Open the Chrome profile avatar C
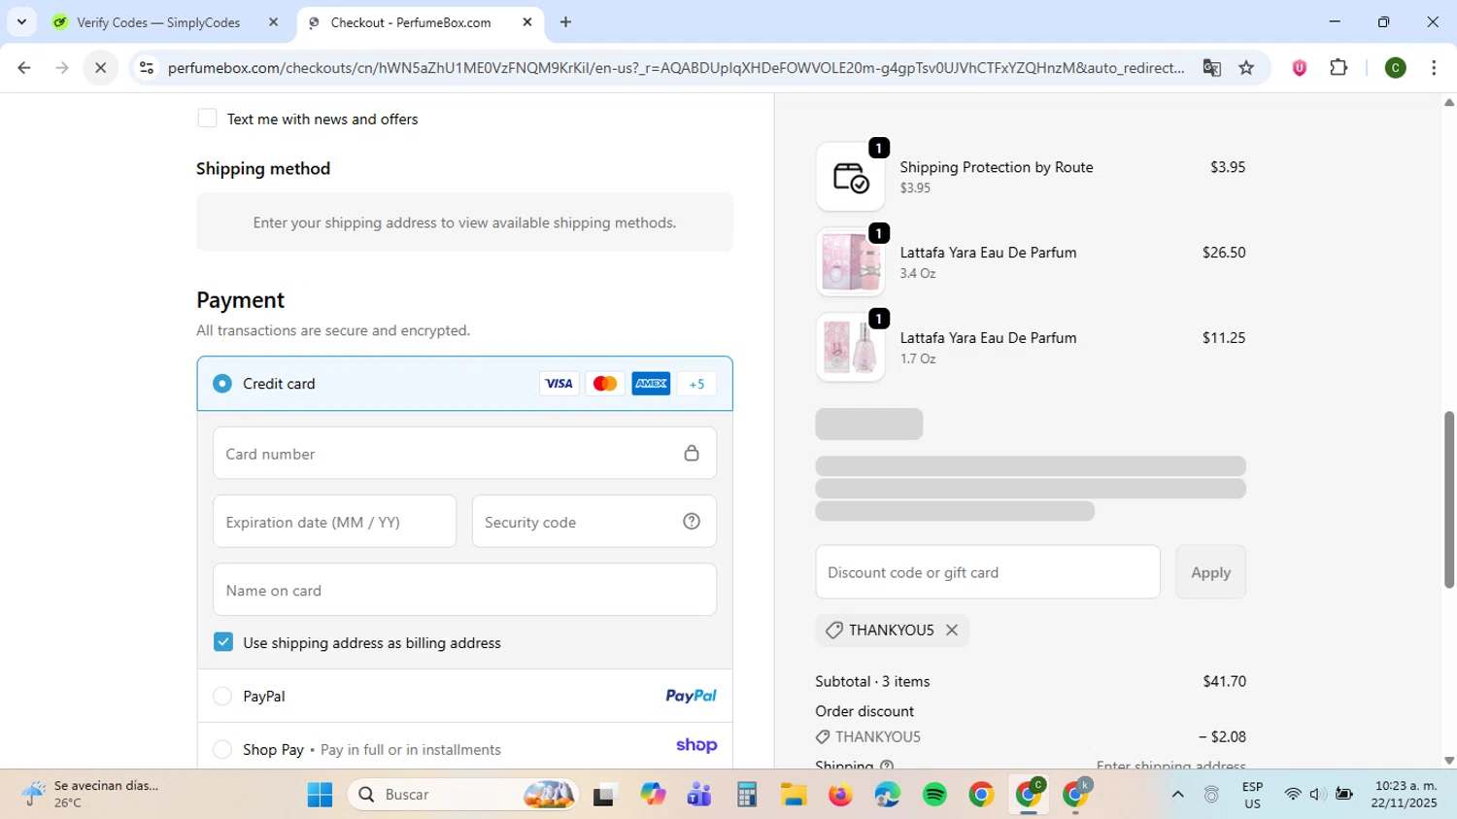The height and width of the screenshot is (819, 1457). click(x=1395, y=68)
